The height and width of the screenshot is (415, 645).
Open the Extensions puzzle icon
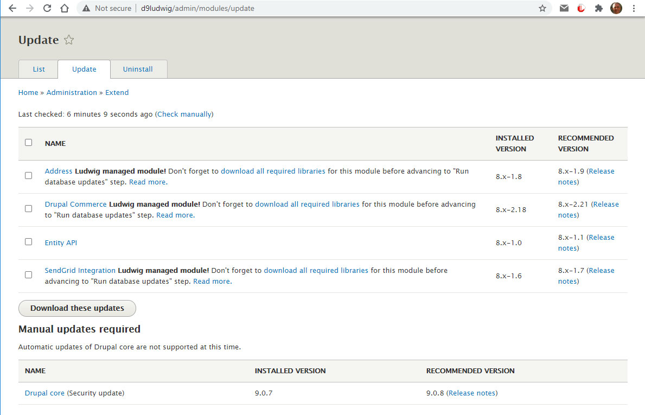[x=598, y=8]
